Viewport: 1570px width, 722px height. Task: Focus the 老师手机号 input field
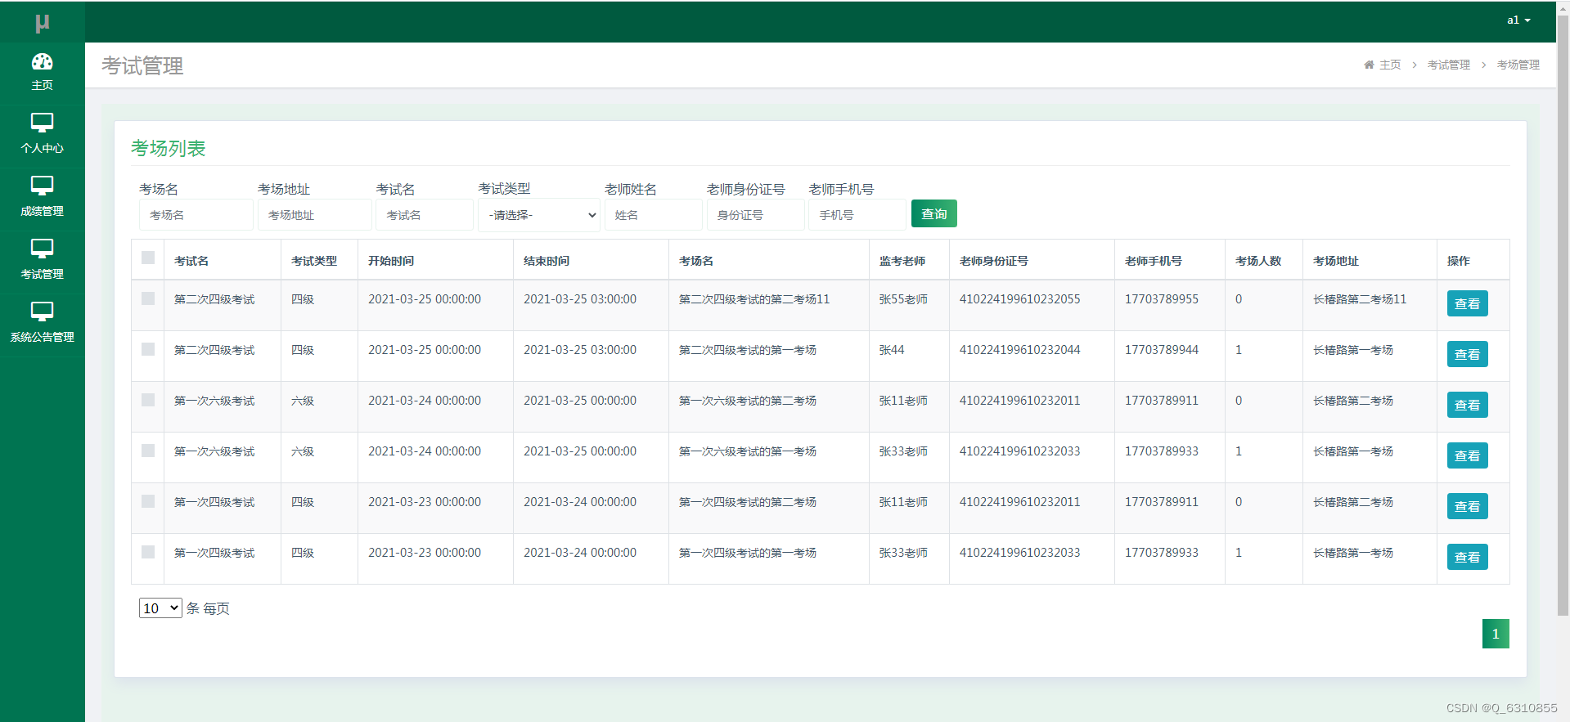858,215
